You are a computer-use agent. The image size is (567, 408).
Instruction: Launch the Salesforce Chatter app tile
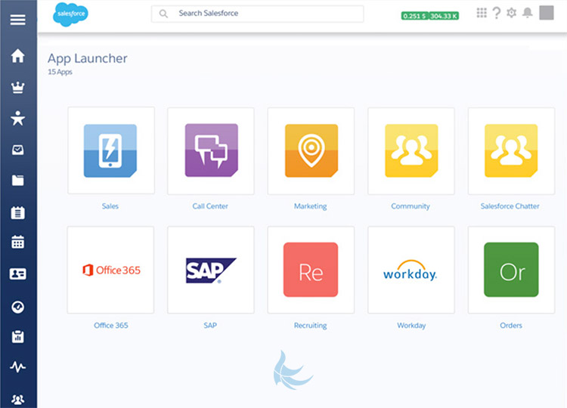[x=511, y=151]
